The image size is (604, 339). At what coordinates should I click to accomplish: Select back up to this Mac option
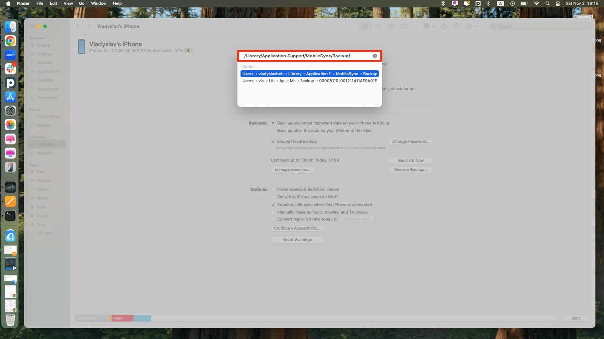pos(273,131)
